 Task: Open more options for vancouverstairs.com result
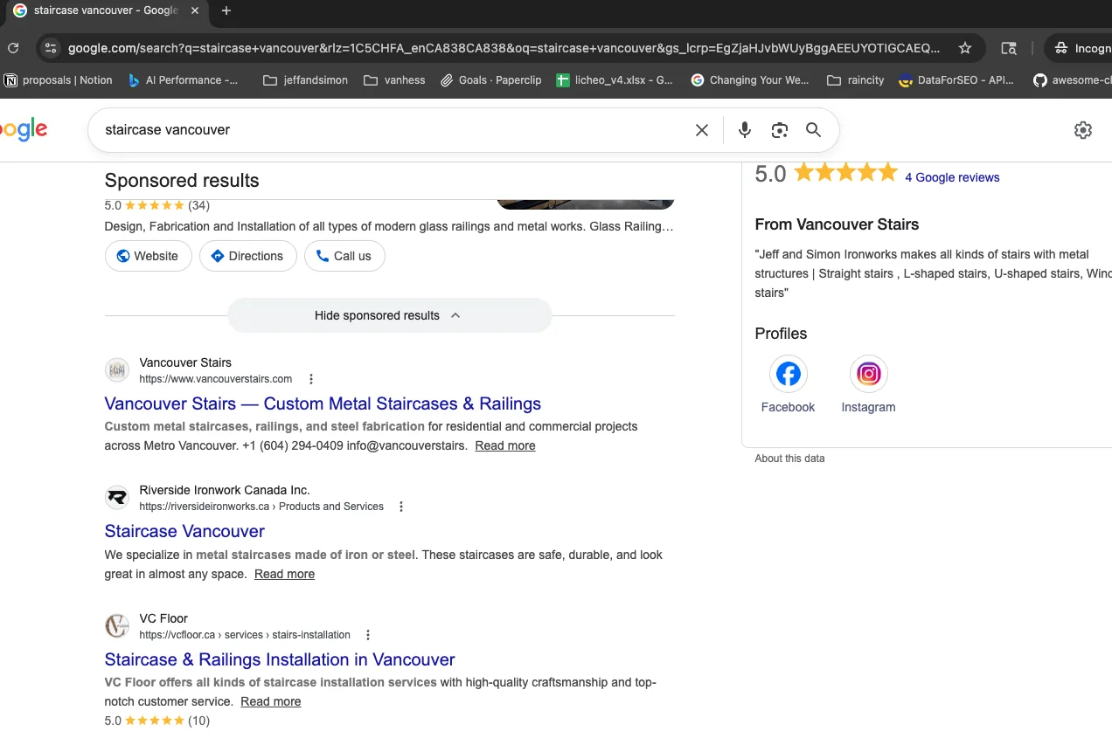(x=311, y=379)
